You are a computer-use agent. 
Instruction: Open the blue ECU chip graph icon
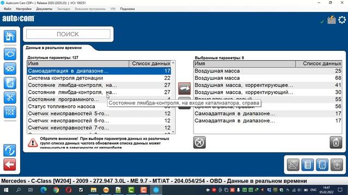coord(322,165)
